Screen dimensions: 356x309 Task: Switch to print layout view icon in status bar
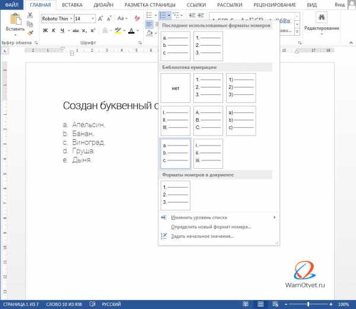260,304
